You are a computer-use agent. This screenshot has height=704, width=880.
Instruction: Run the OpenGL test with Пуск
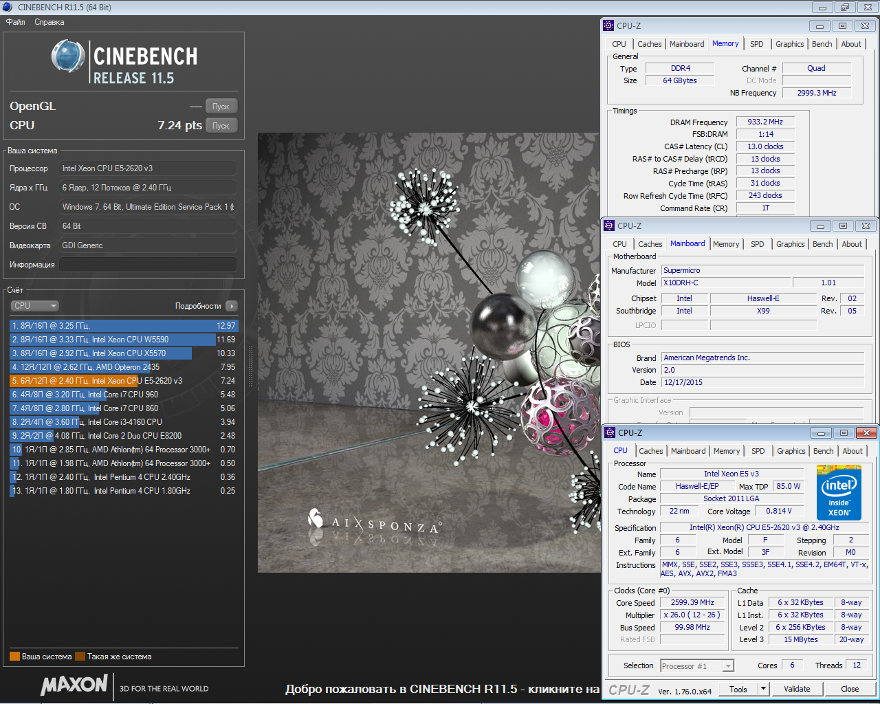(x=221, y=106)
